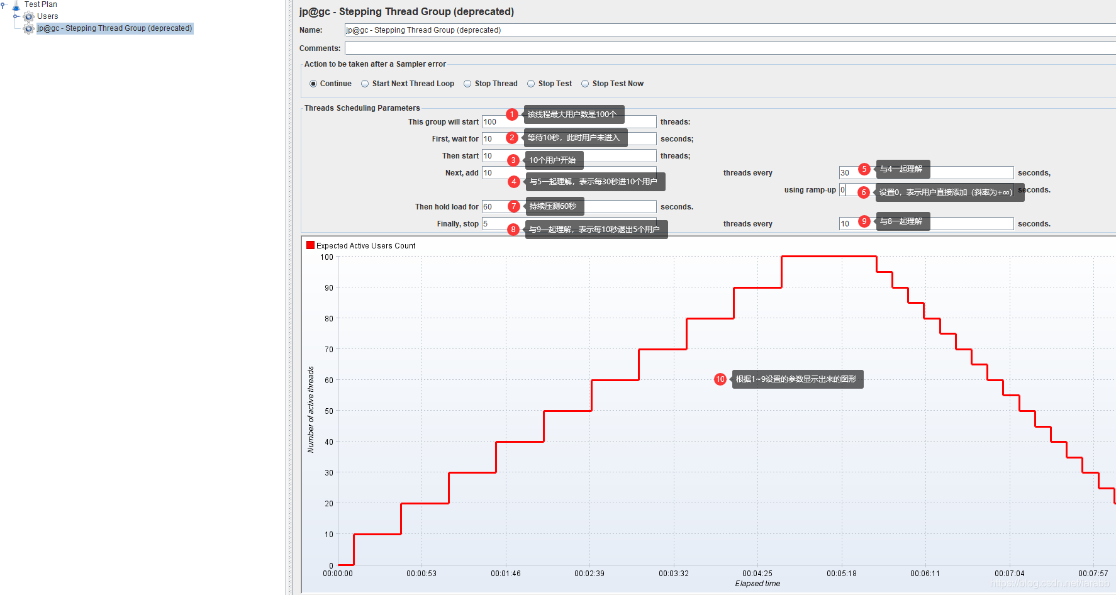
Task: Choose Start Next Thread Loop option
Action: pos(365,84)
